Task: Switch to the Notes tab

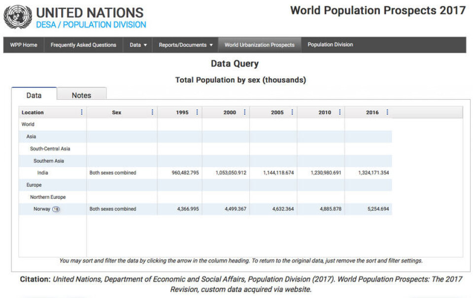Action: coord(81,95)
